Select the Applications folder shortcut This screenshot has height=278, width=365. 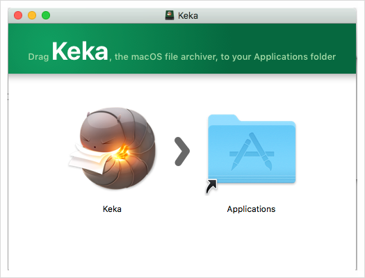coord(252,154)
